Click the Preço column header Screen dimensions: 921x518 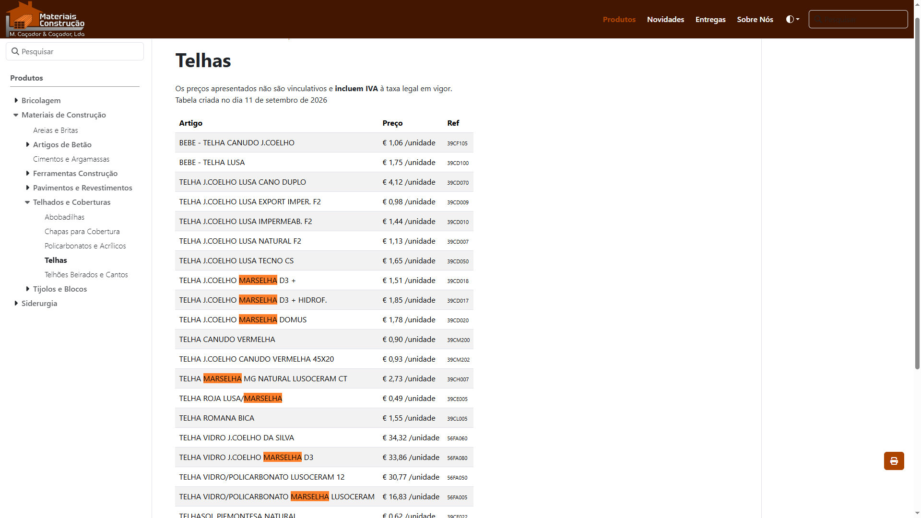pos(392,123)
